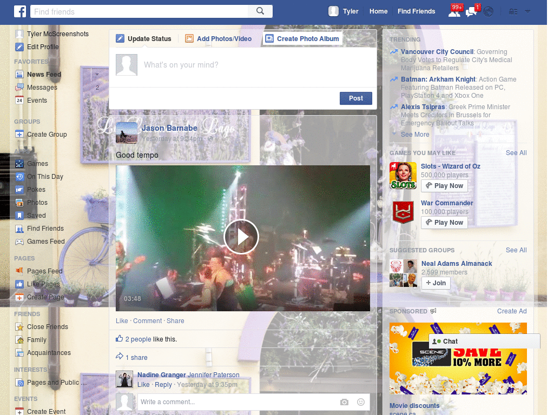Open the 2 people like this link

click(x=138, y=339)
